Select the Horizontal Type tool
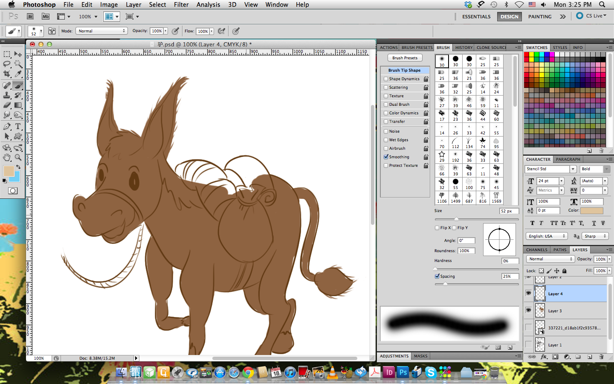Image resolution: width=614 pixels, height=384 pixels. coord(18,126)
